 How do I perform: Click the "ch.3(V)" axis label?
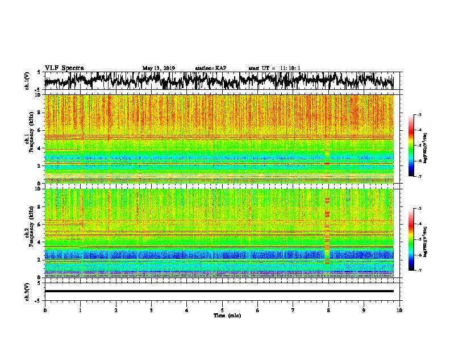pos(27,292)
